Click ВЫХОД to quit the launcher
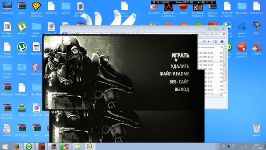Viewport: 266px width, 150px height. 182,90
